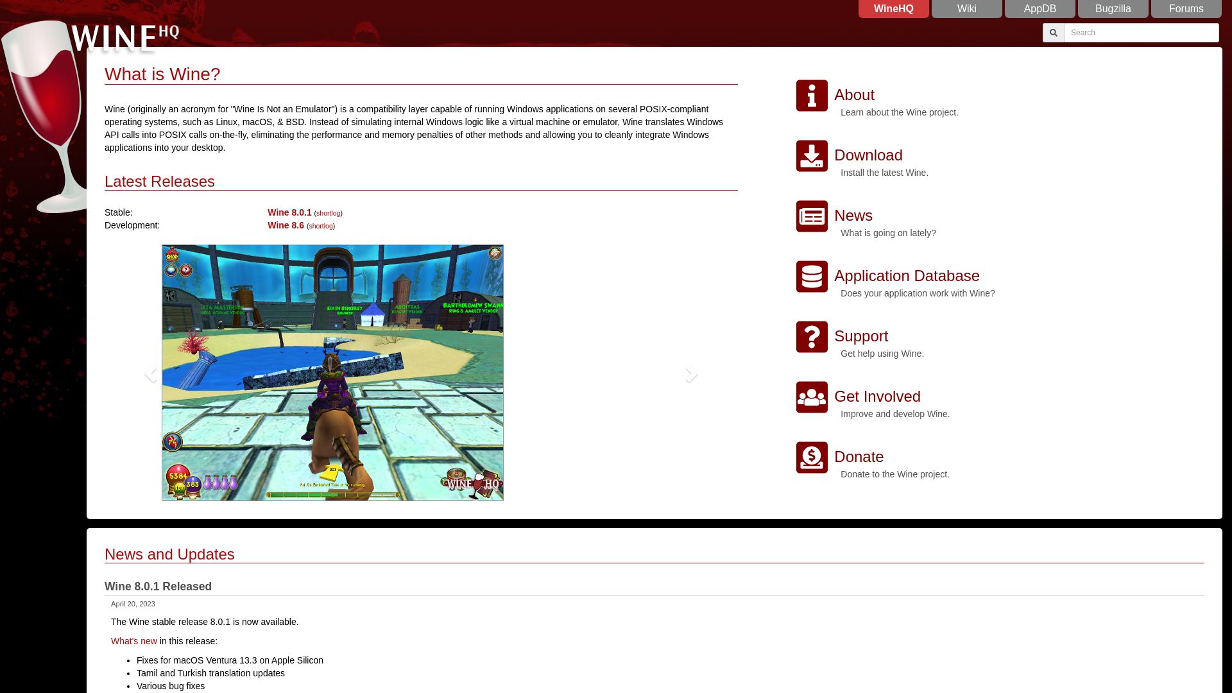This screenshot has width=1232, height=693.
Task: Select the Download arrow icon
Action: pyautogui.click(x=811, y=155)
